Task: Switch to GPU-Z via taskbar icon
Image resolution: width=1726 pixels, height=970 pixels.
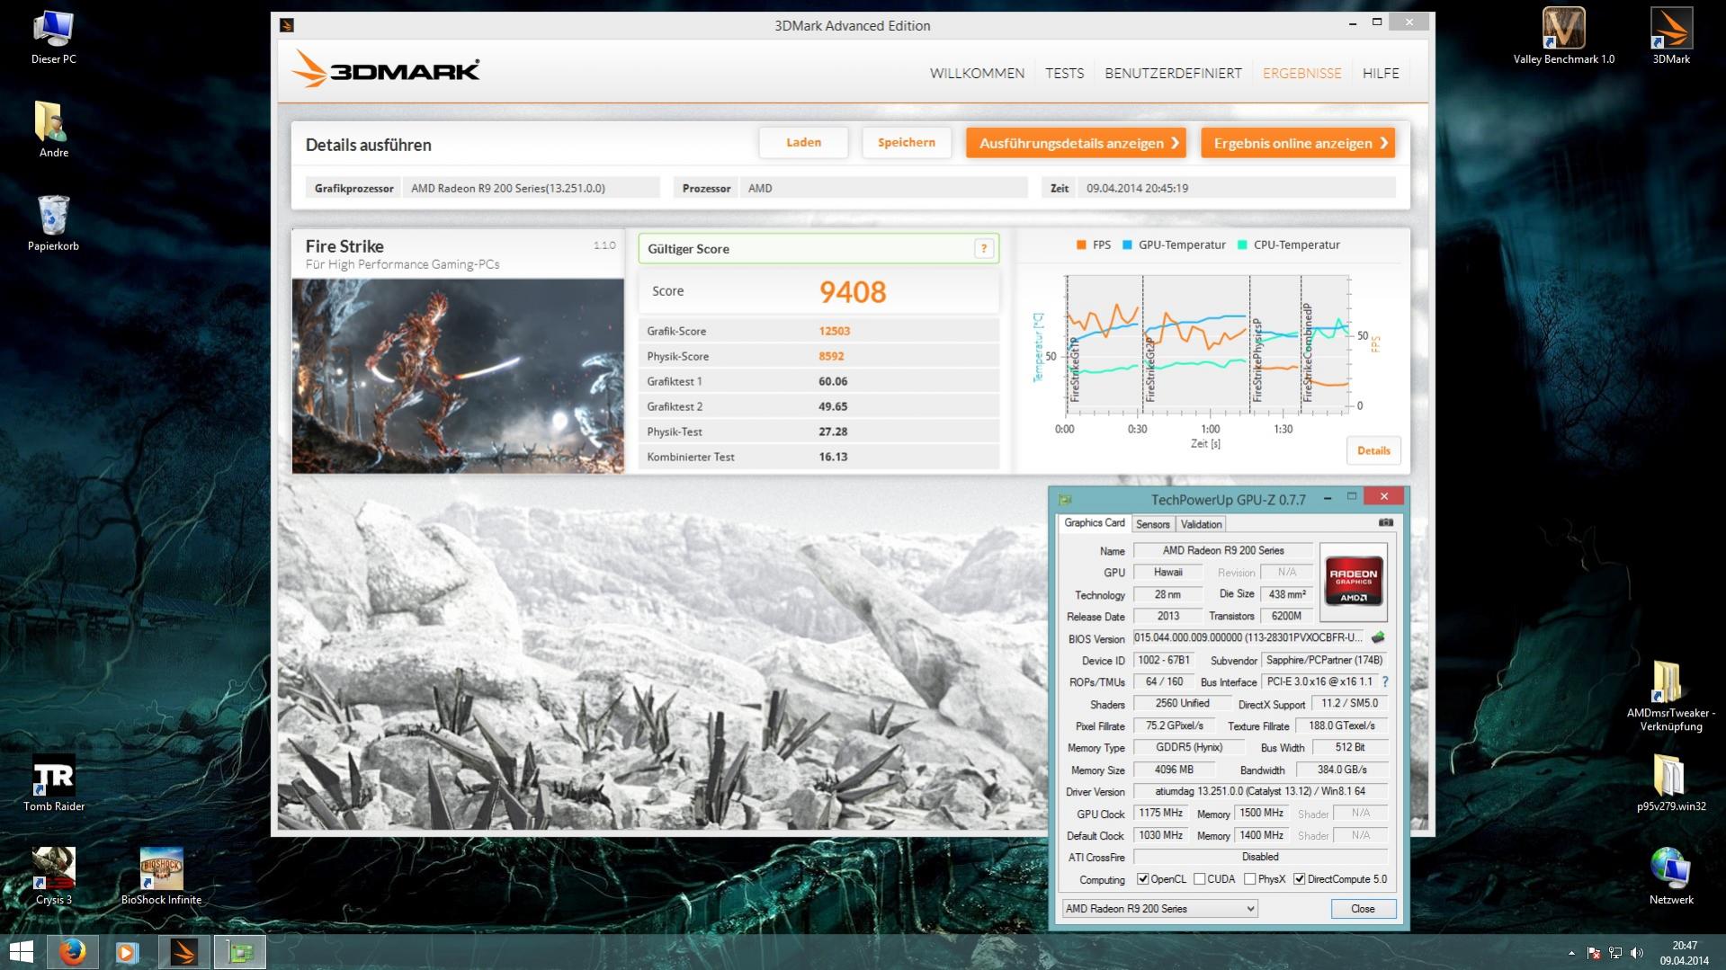Action: click(x=240, y=952)
